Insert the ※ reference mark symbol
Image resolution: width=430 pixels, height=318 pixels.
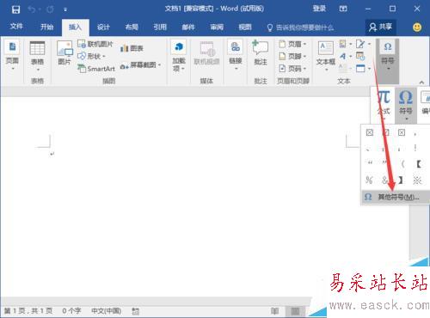[417, 180]
